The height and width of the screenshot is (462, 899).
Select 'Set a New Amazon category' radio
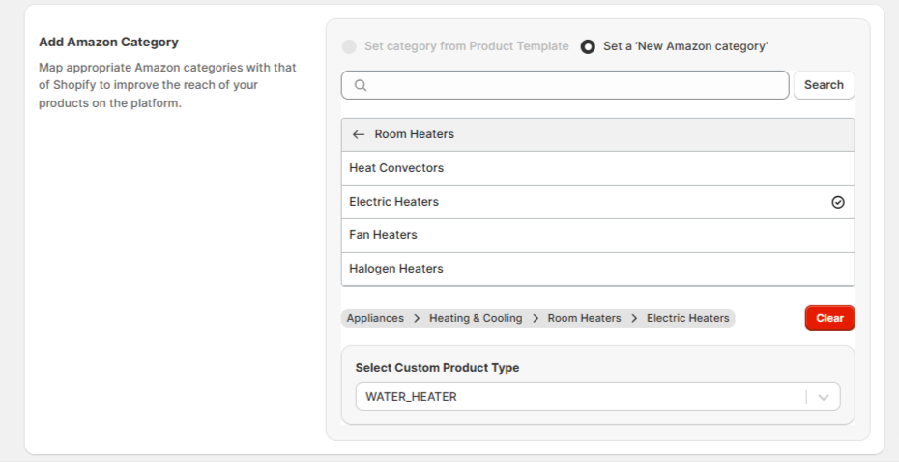click(588, 46)
